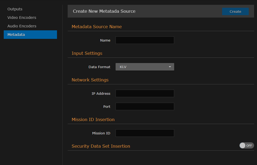Click the Data Format dropdown arrow
The width and height of the screenshot is (257, 165).
click(x=170, y=67)
